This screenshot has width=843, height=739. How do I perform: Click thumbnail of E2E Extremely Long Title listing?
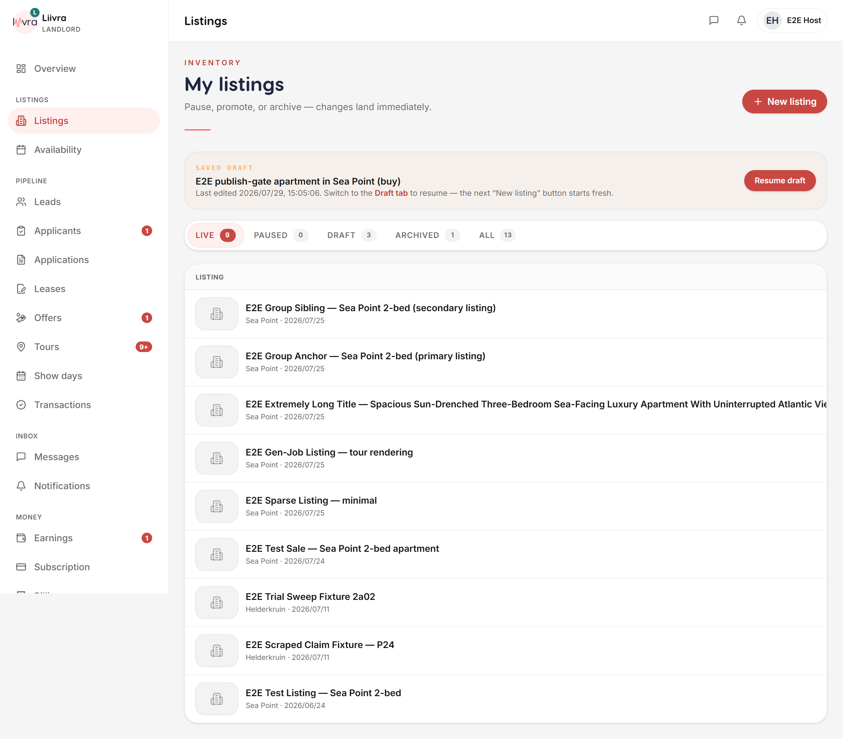pyautogui.click(x=217, y=410)
